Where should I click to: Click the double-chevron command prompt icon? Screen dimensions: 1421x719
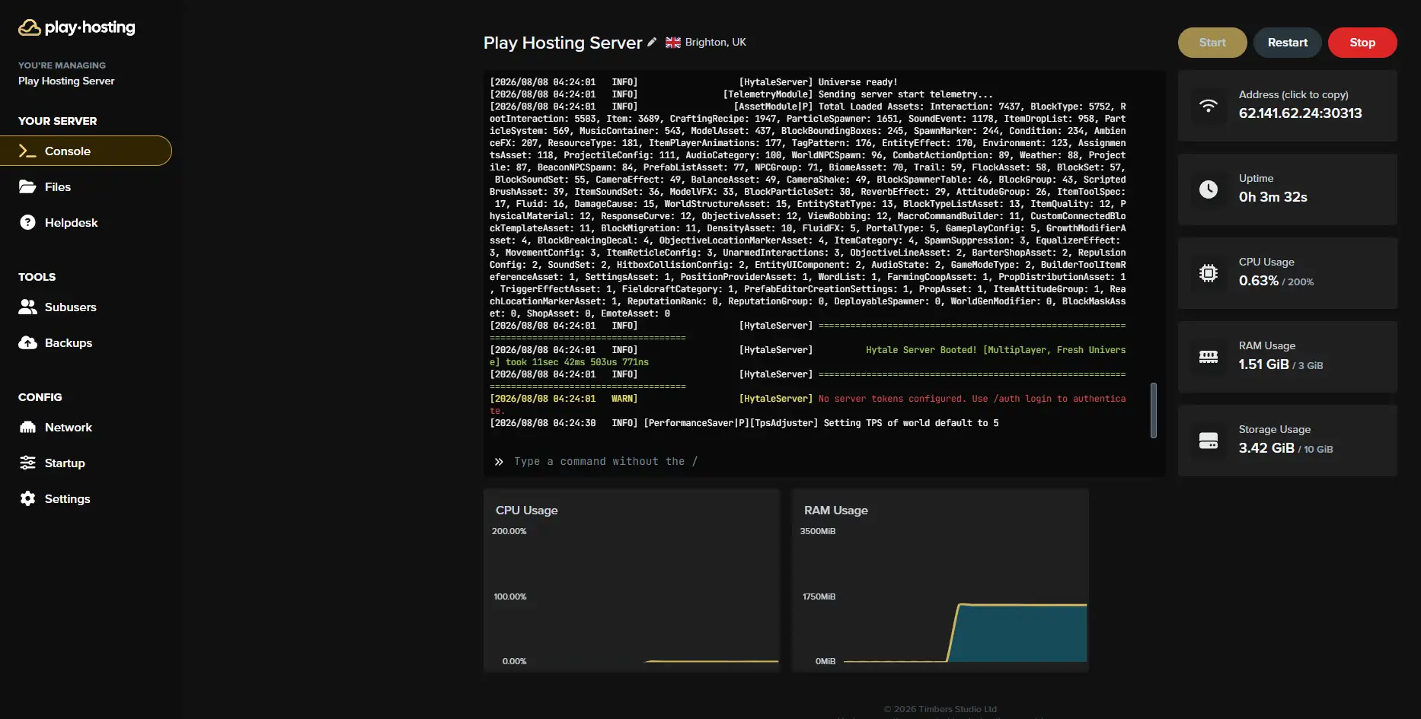499,462
